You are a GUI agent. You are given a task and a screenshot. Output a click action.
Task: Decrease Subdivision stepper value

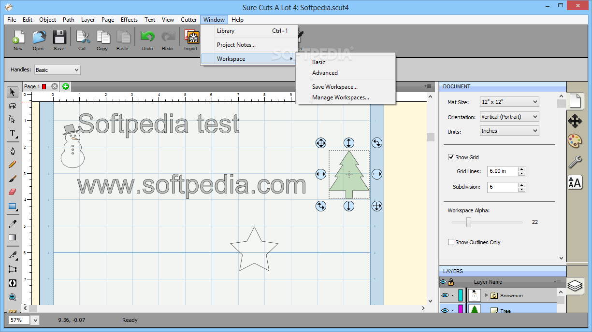pos(521,190)
